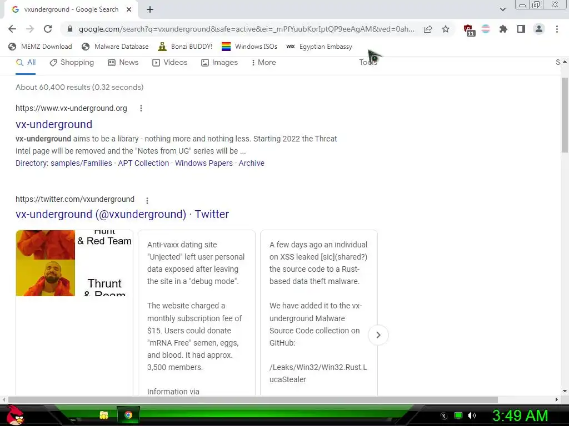569x426 pixels.
Task: Click the striped flag extension icon
Action: coord(486,29)
